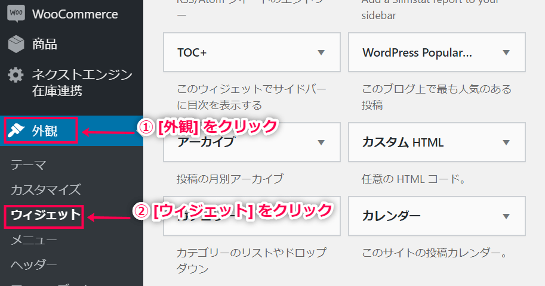This screenshot has width=545, height=286.
Task: Click the WooCommerce logo icon
Action: (x=16, y=14)
